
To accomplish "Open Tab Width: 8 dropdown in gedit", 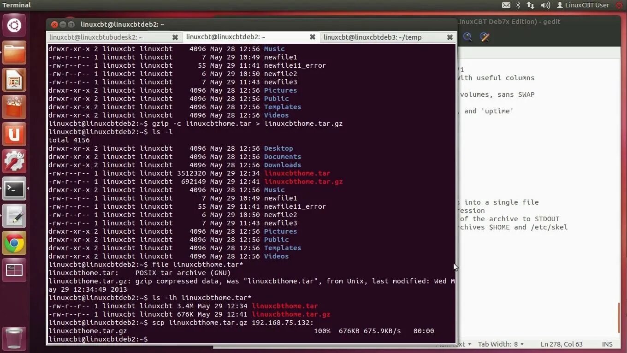I will point(501,344).
